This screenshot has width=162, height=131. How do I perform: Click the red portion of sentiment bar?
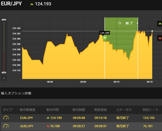pos(4,61)
